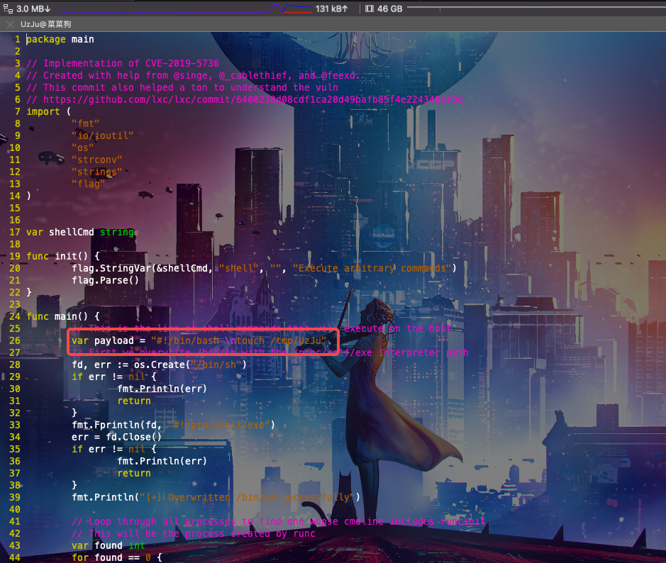Click the fmt.Fprintln(fd, call

click(x=173, y=425)
